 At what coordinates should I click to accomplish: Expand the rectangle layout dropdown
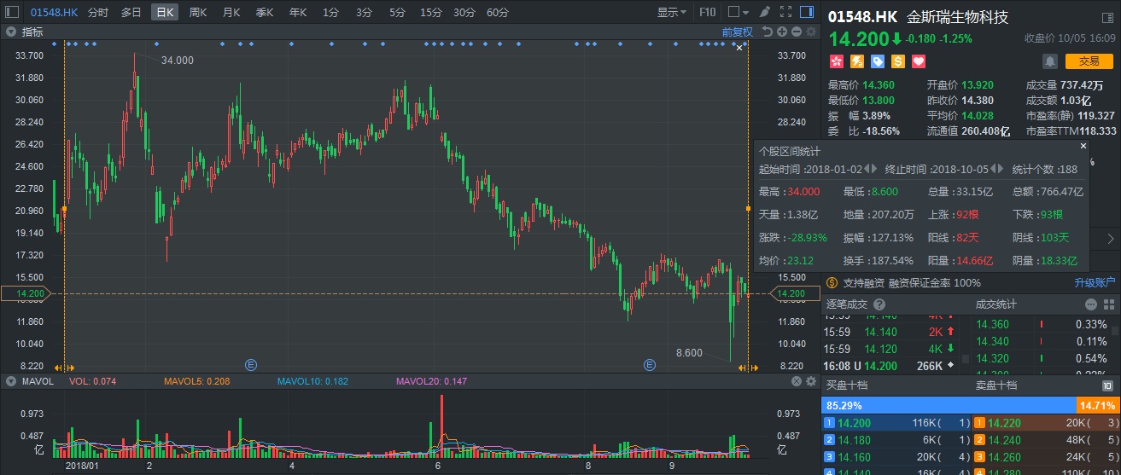tap(737, 13)
